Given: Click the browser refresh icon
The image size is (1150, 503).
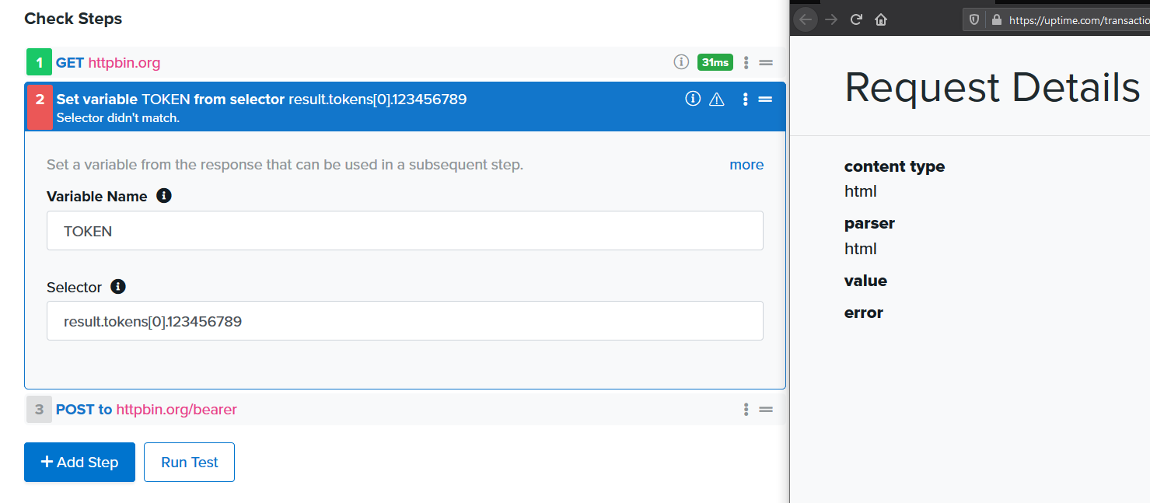Looking at the screenshot, I should click(x=856, y=19).
